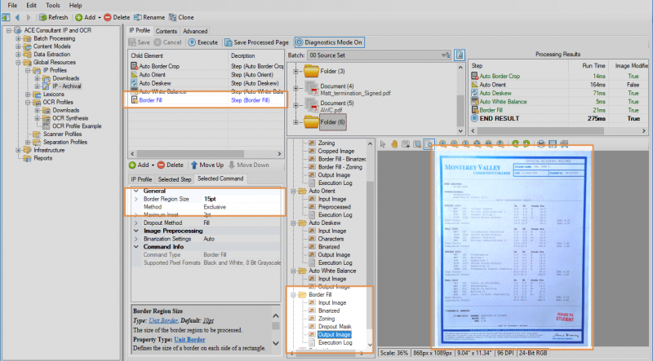The image size is (653, 361).
Task: Toggle Diagnostics Mode On
Action: click(x=329, y=42)
